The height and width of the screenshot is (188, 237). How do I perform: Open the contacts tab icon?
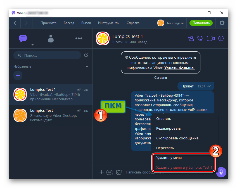[x=51, y=39]
